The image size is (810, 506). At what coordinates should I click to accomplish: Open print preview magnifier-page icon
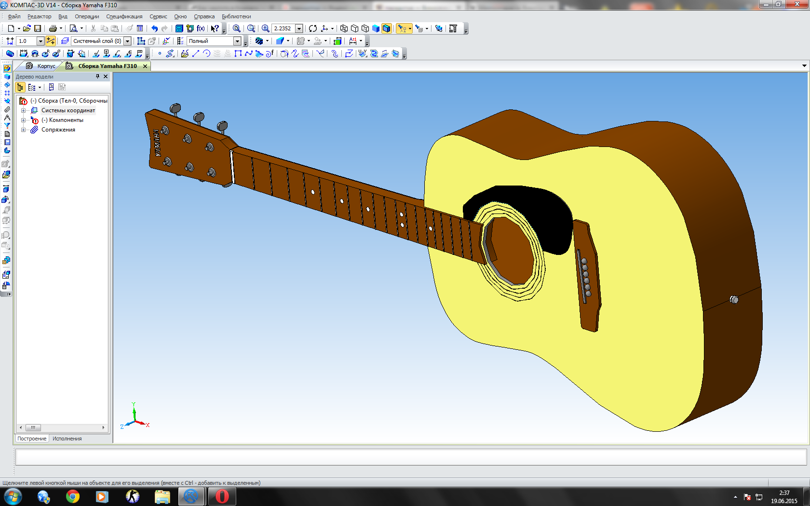pos(73,28)
